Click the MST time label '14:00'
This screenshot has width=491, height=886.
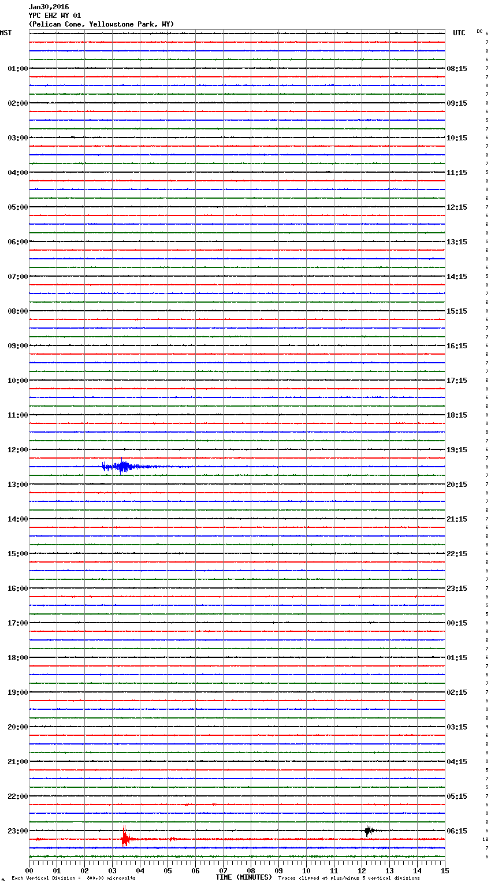[x=18, y=519]
